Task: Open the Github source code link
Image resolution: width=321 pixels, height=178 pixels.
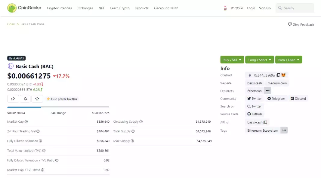Action: click(255, 114)
